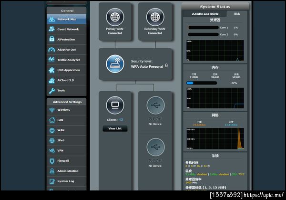
Task: Click the Wireless signal icon
Action: (x=52, y=110)
